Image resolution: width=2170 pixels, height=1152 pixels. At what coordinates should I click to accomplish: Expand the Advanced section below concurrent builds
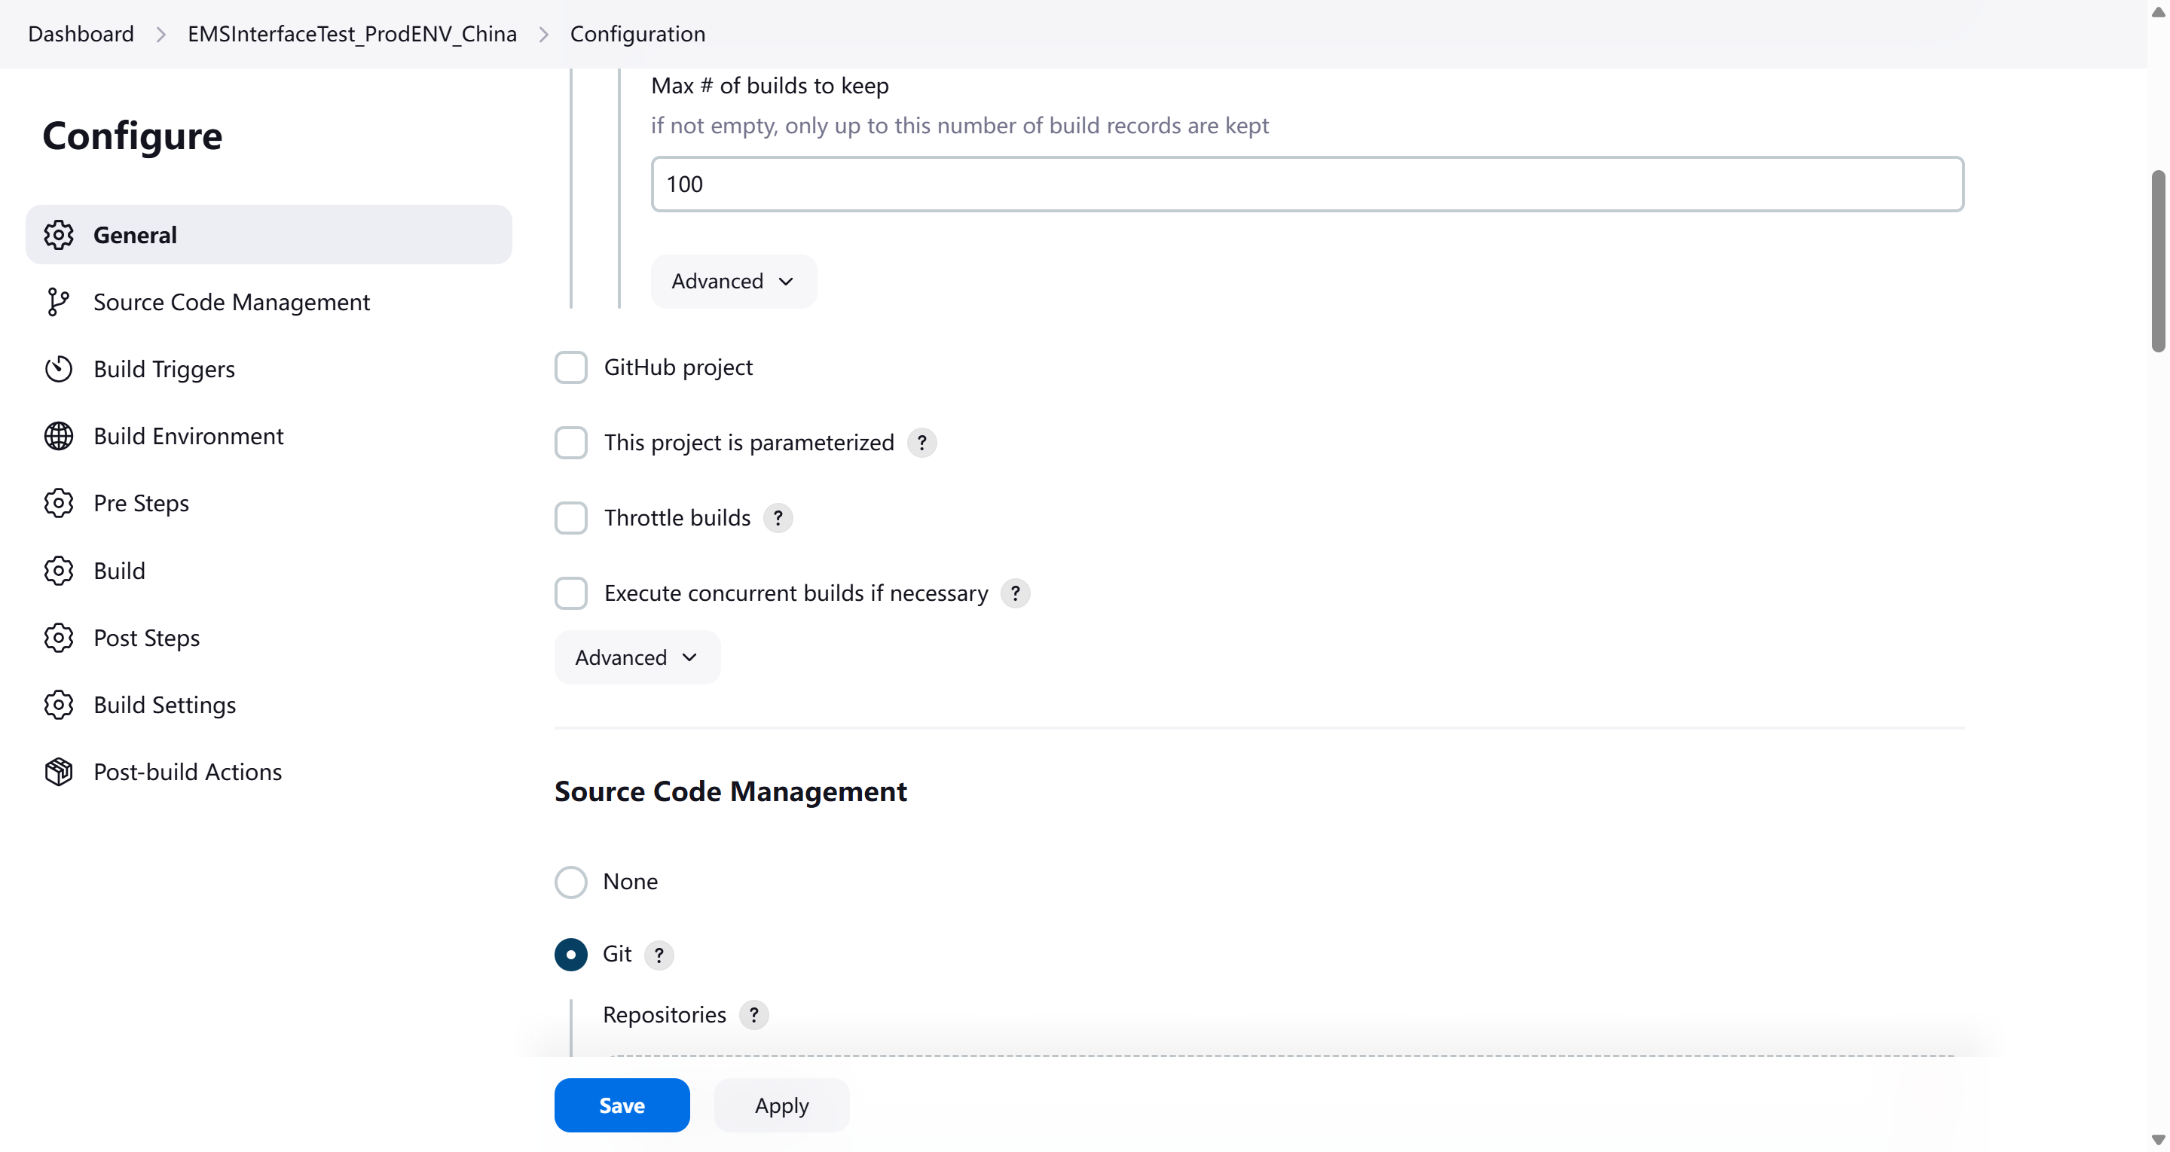pyautogui.click(x=636, y=657)
